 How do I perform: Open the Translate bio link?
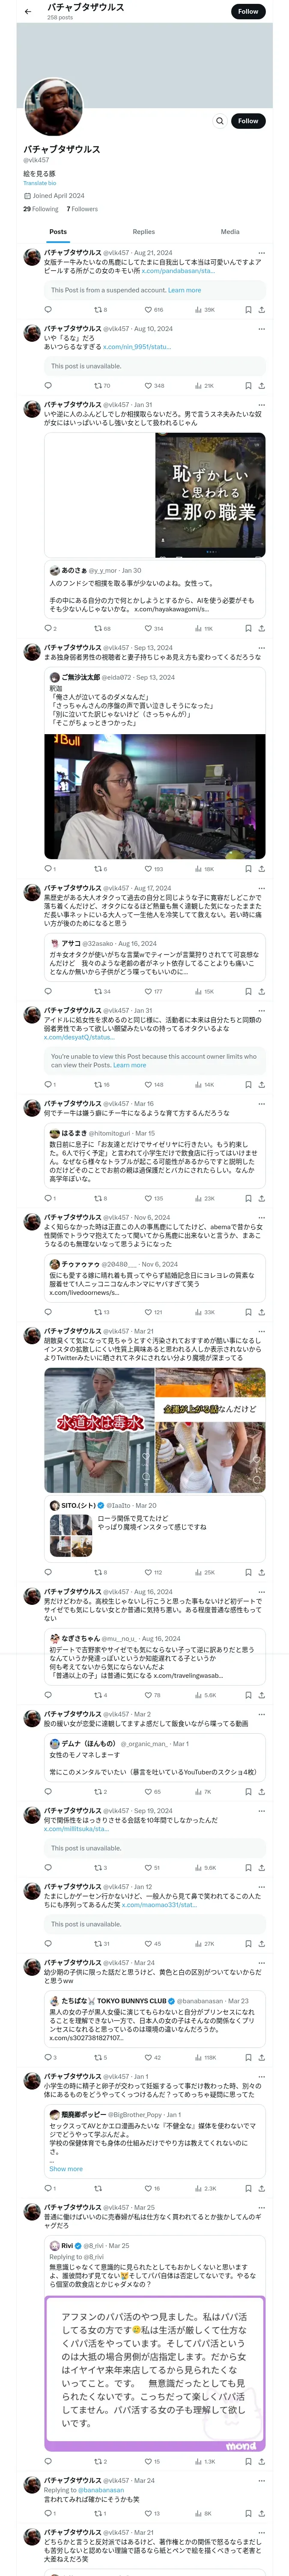[40, 183]
